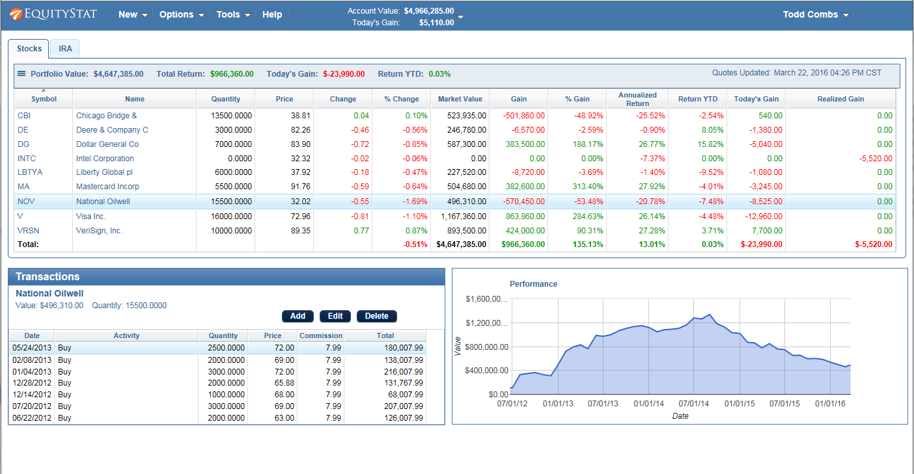Switch to the IRA tab
Screen dimensions: 914x474
65,49
